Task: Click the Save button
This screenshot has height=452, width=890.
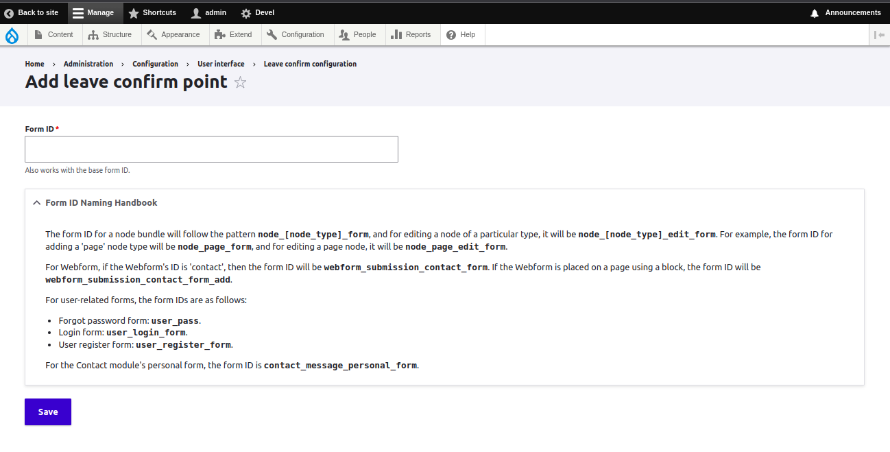Action: [x=47, y=412]
